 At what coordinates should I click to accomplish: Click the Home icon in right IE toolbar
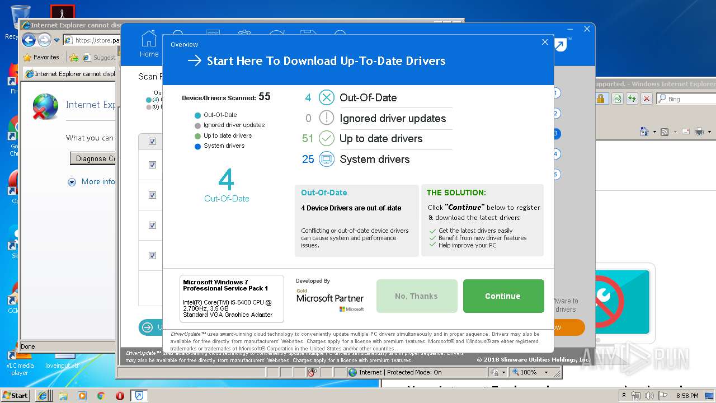[644, 132]
